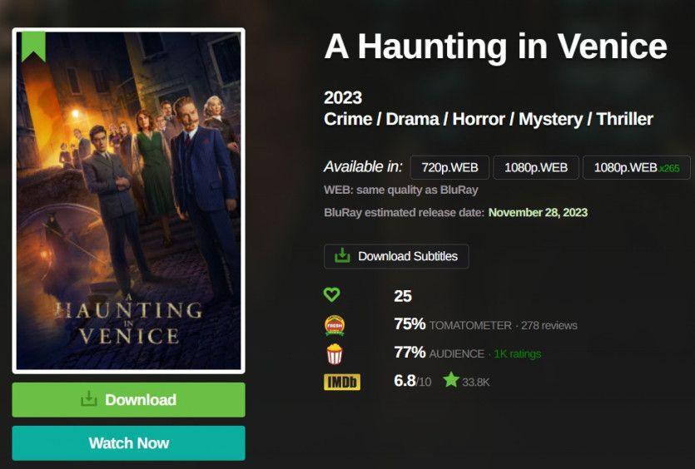This screenshot has height=469, width=695.
Task: Select the 720p.WEB quality option
Action: point(449,167)
